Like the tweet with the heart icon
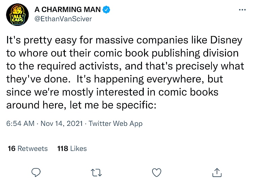 click(x=157, y=173)
